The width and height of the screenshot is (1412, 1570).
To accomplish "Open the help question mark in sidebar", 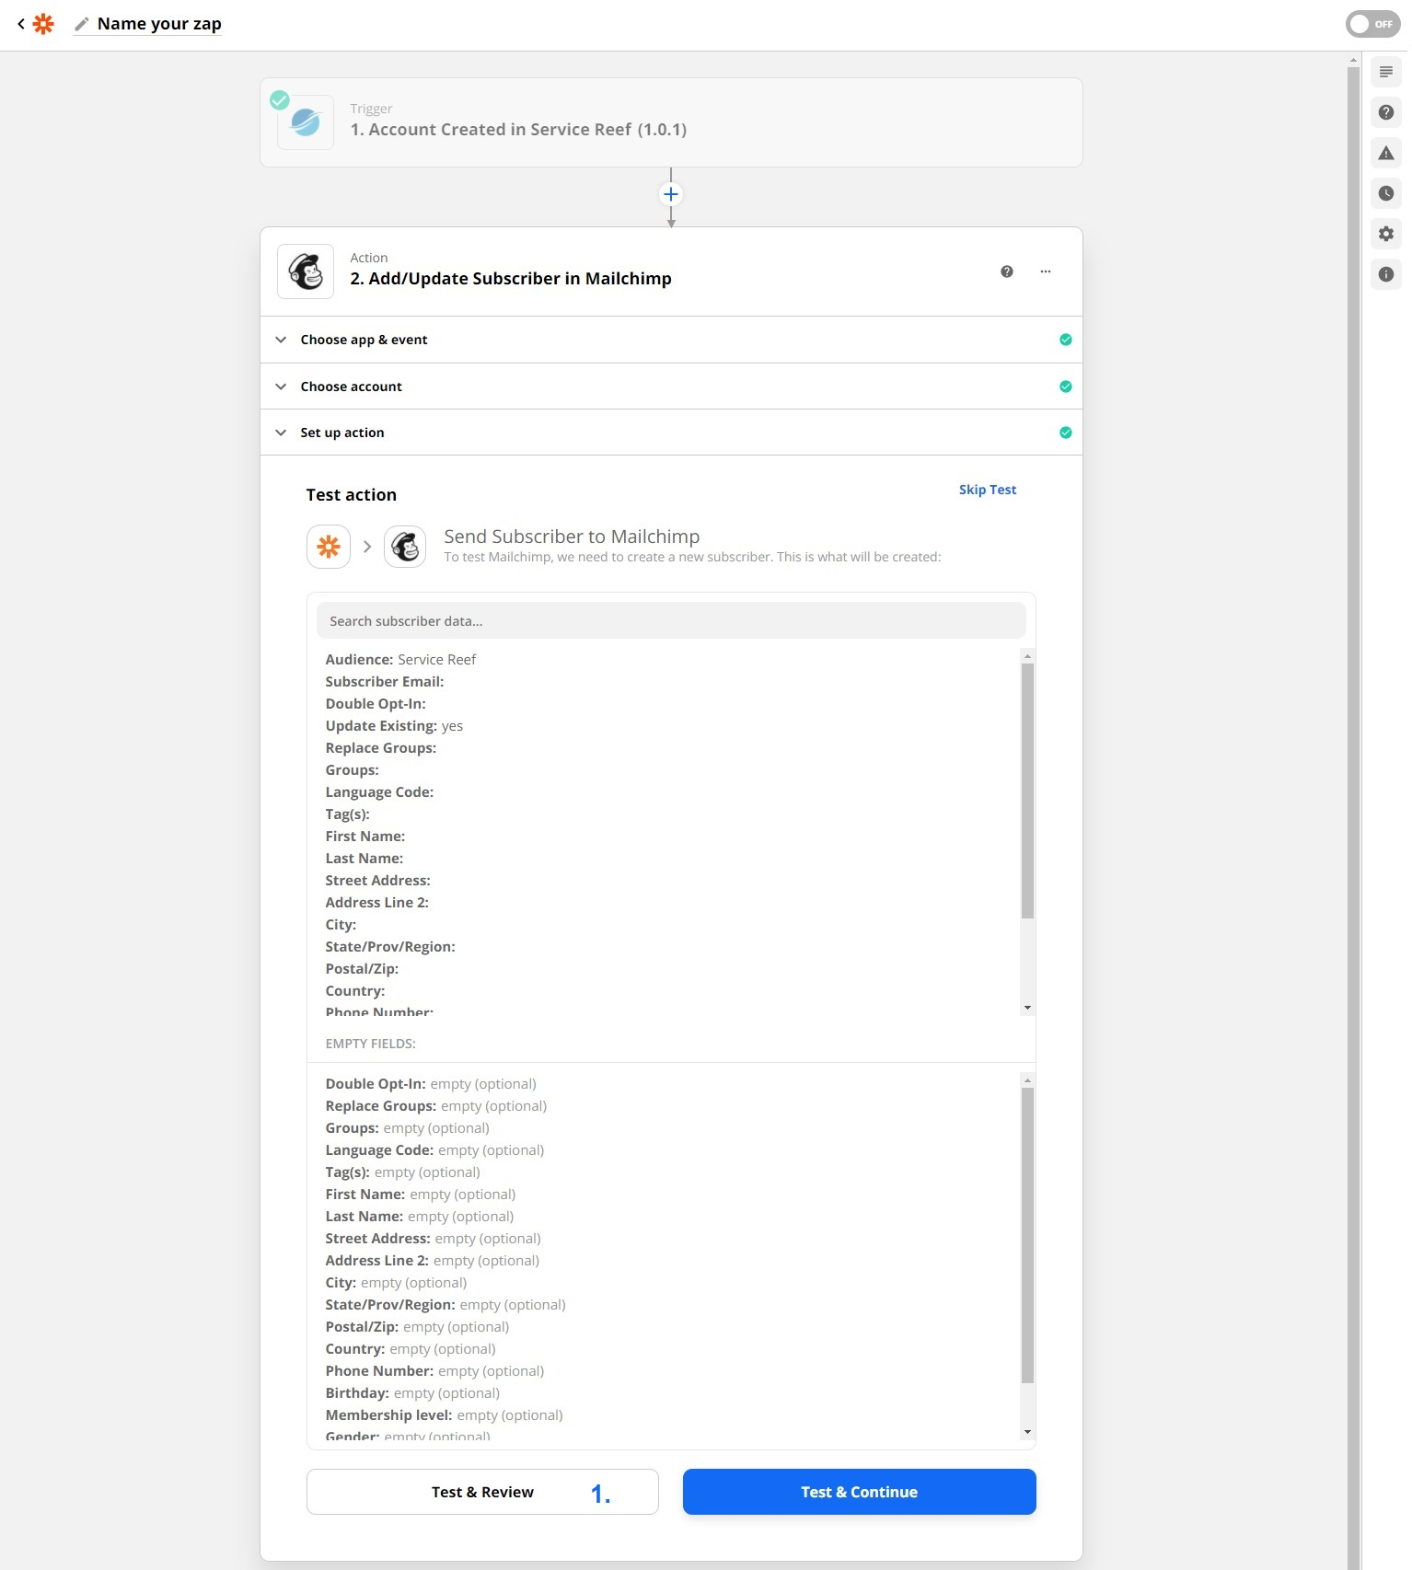I will pyautogui.click(x=1386, y=112).
